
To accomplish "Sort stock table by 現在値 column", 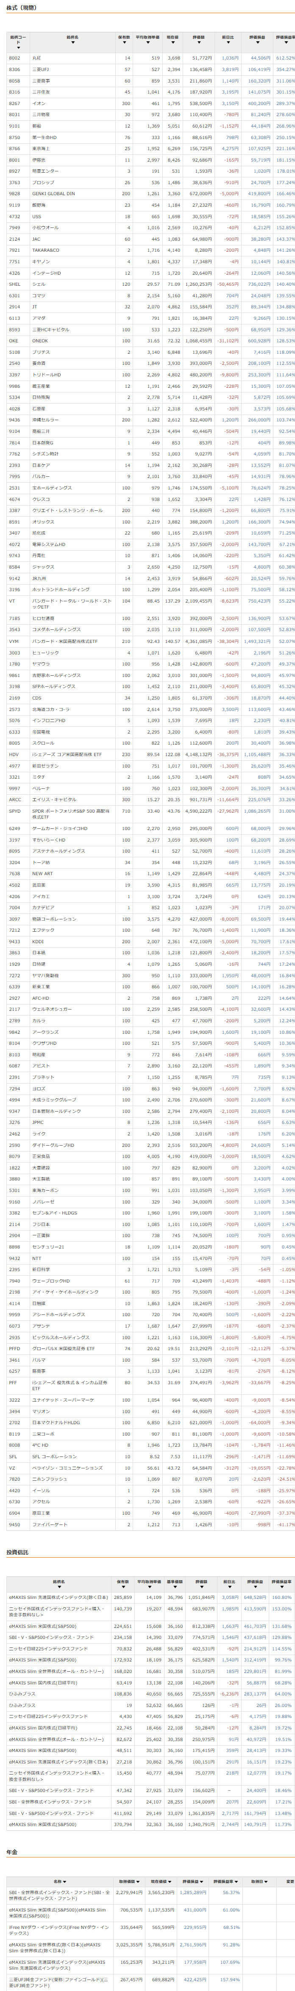I will pos(173,40).
